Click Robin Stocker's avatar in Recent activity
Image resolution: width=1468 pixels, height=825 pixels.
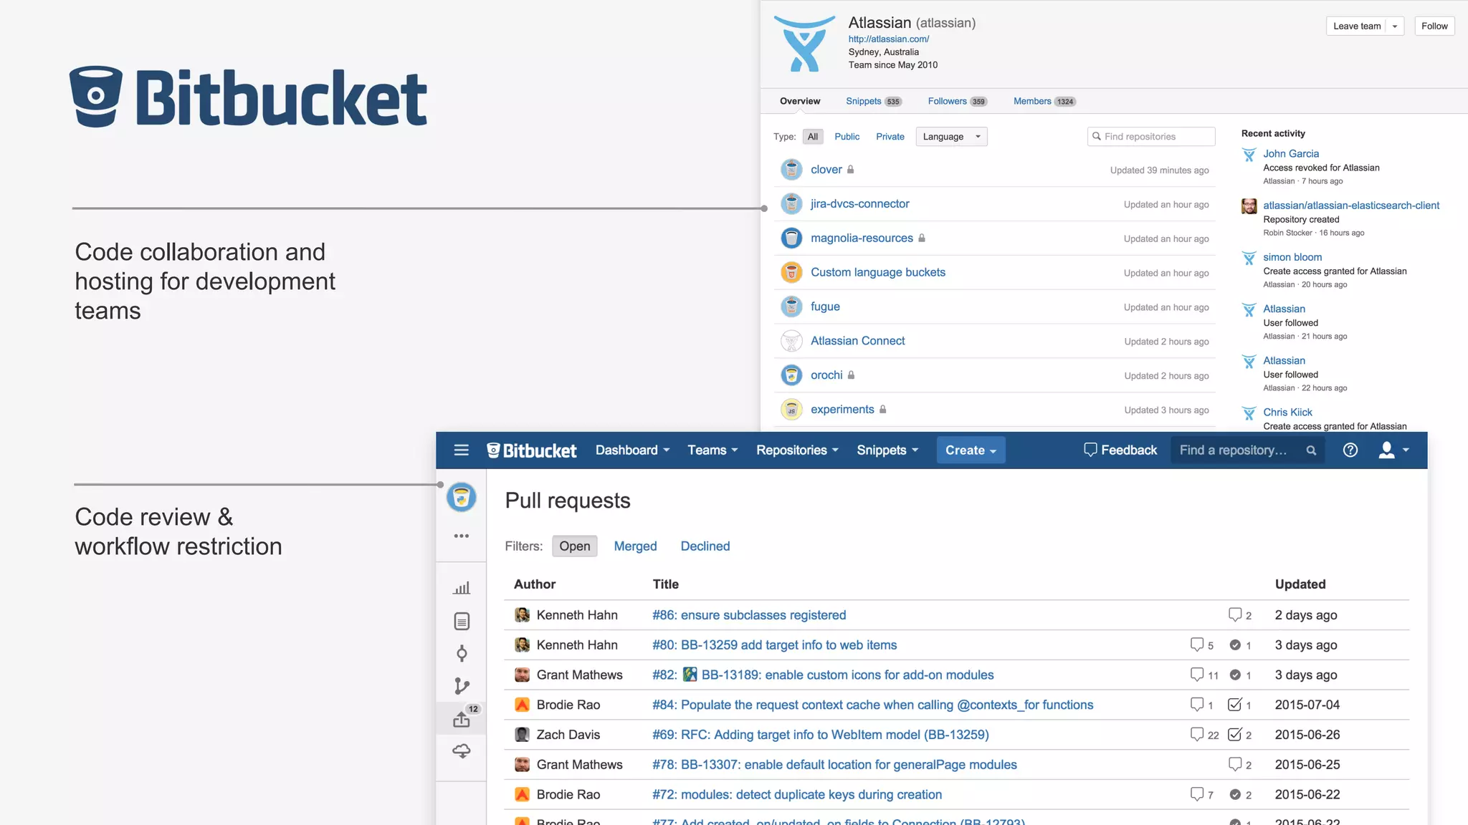point(1249,206)
